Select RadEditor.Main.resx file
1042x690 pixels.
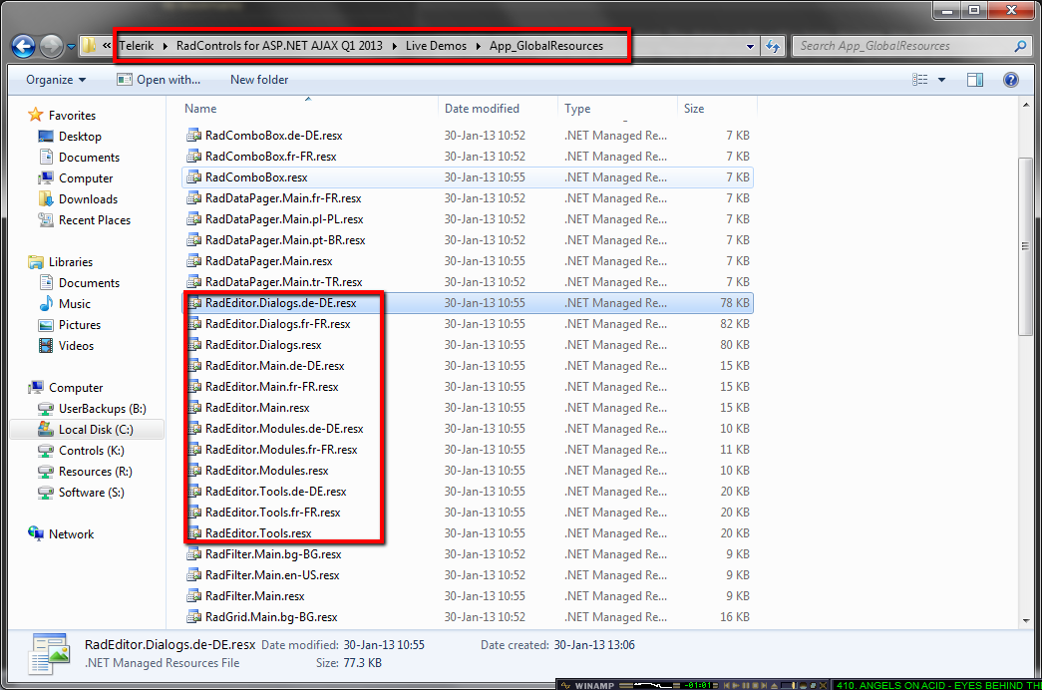click(x=468, y=408)
